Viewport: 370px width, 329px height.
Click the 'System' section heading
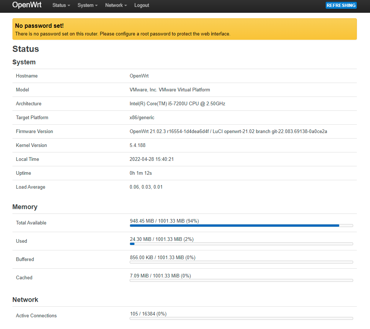[24, 62]
